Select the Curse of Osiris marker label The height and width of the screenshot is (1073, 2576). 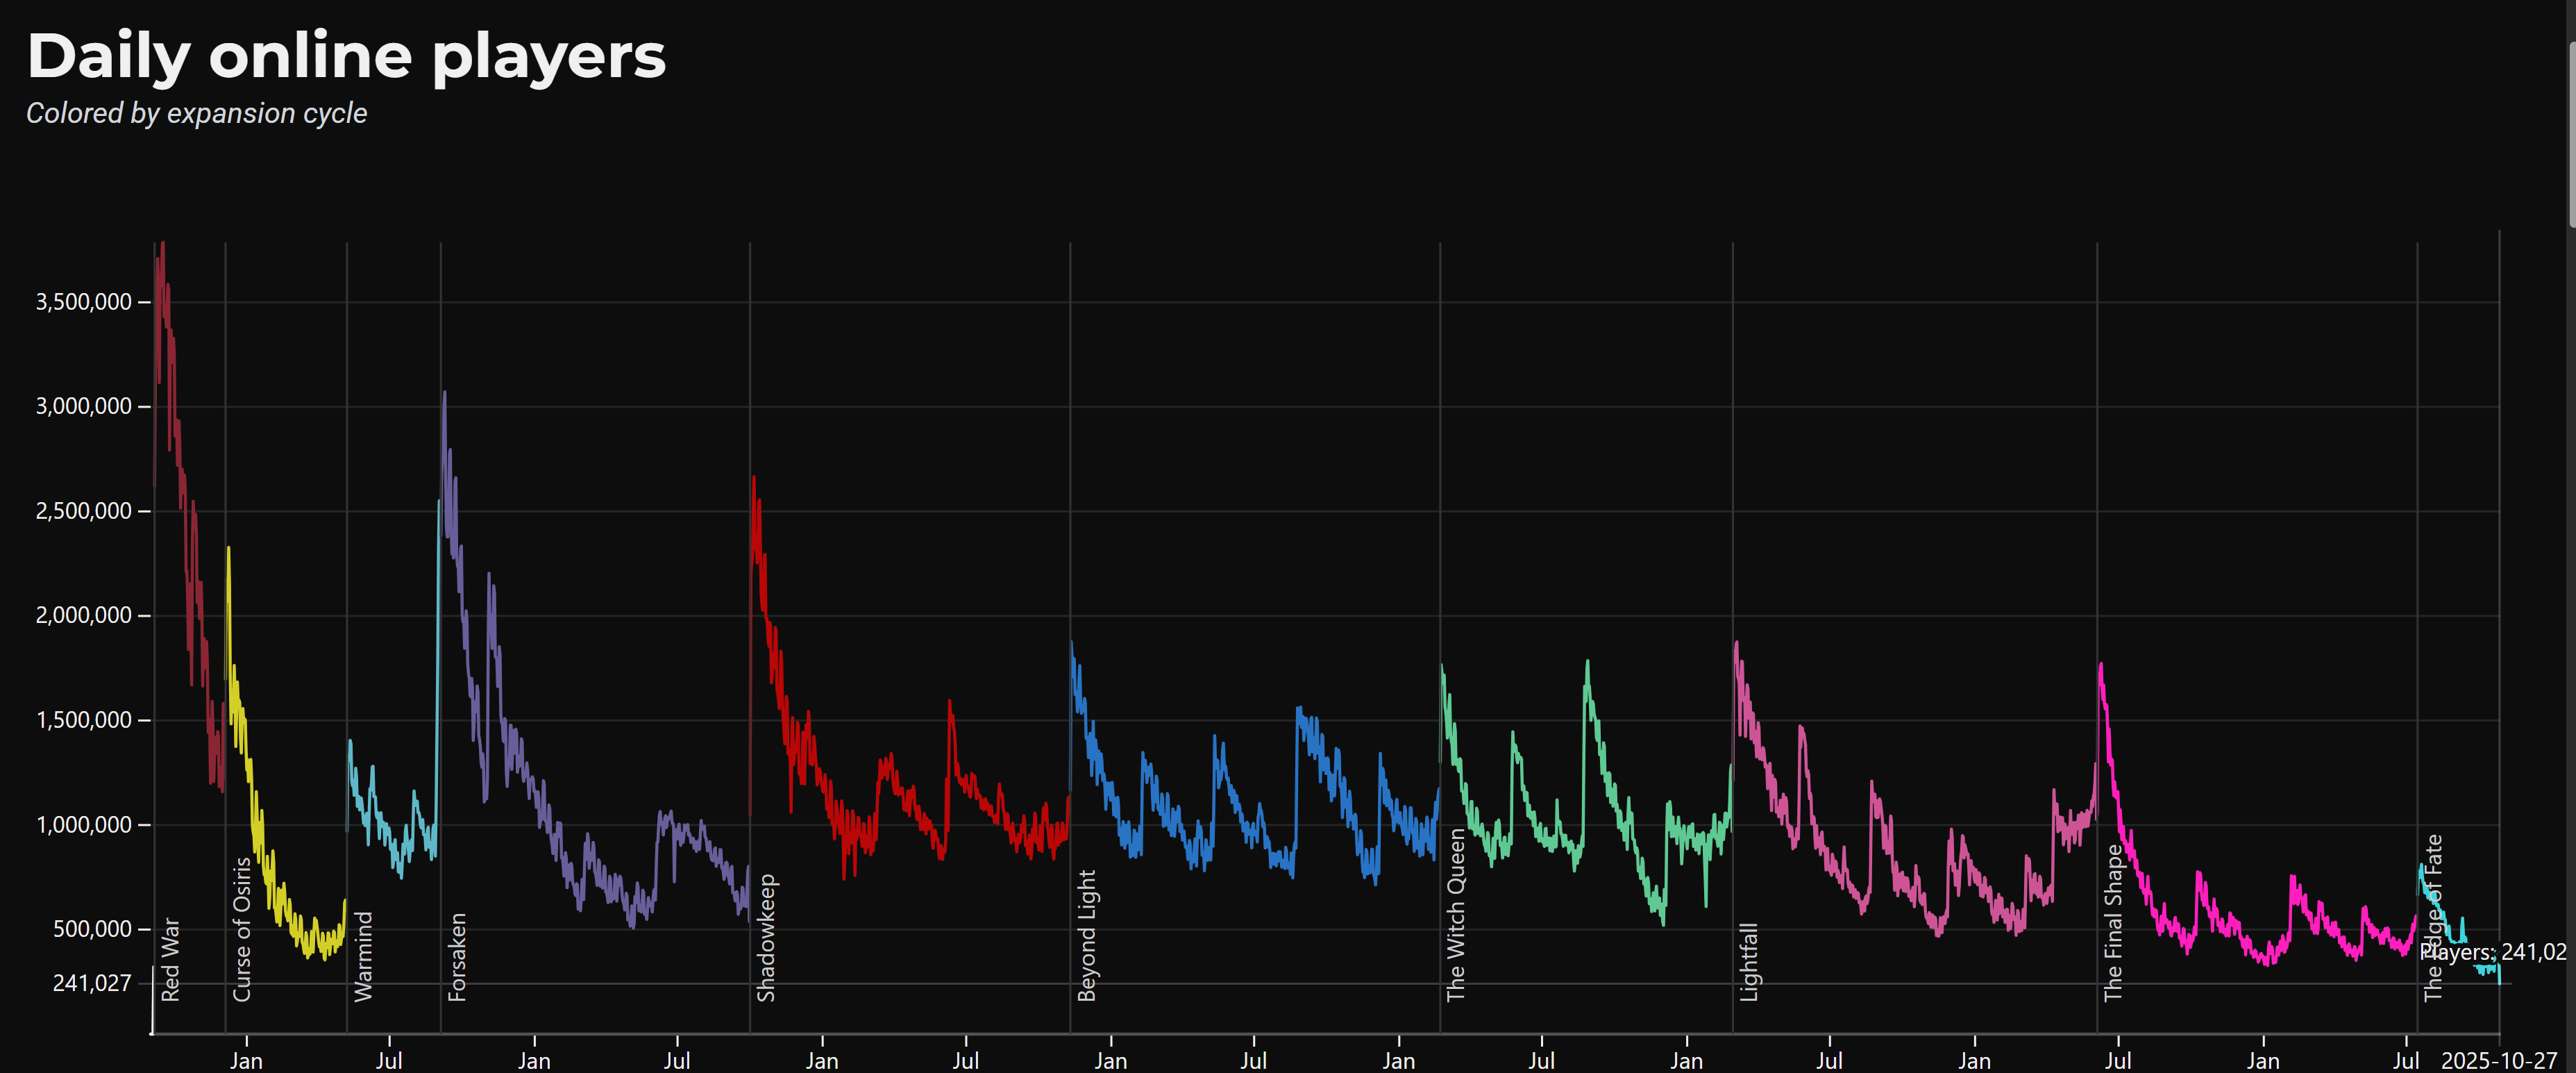[x=242, y=929]
